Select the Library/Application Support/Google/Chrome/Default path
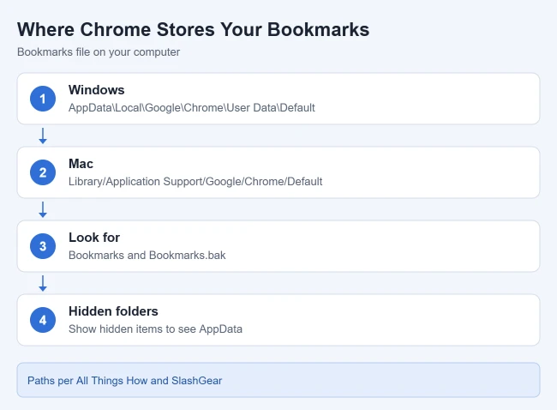 [195, 182]
